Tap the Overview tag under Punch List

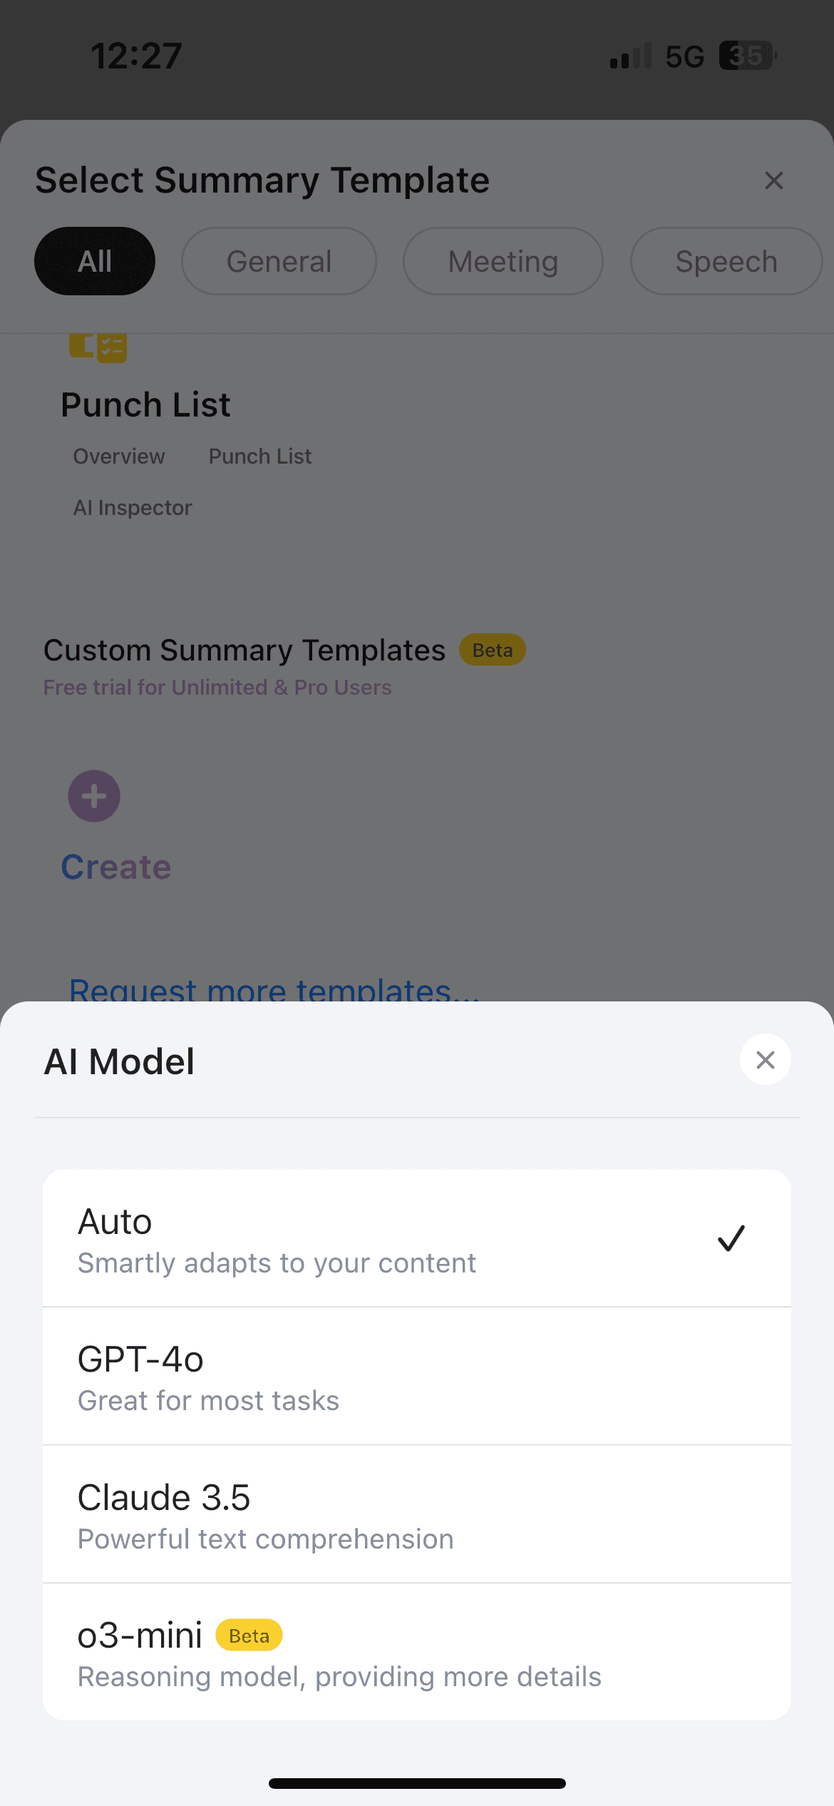point(119,456)
